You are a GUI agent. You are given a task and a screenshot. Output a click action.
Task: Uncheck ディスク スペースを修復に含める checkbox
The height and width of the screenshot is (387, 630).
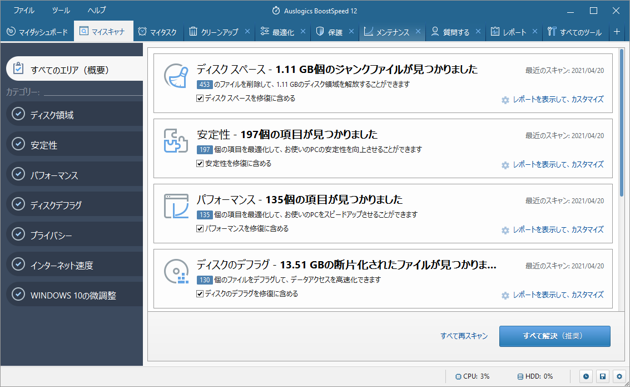(200, 99)
